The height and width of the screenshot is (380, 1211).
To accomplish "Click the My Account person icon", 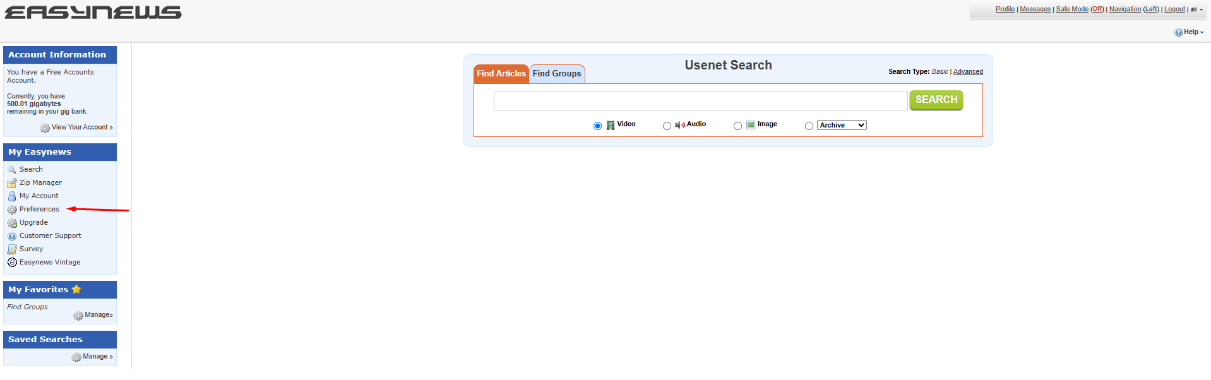I will click(12, 196).
